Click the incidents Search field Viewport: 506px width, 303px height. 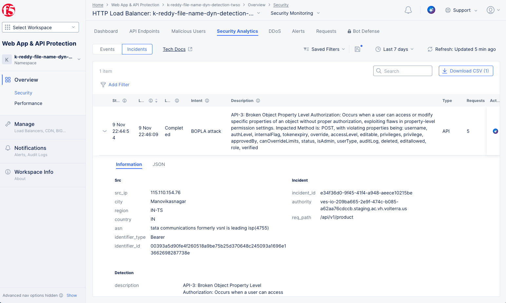coord(402,71)
